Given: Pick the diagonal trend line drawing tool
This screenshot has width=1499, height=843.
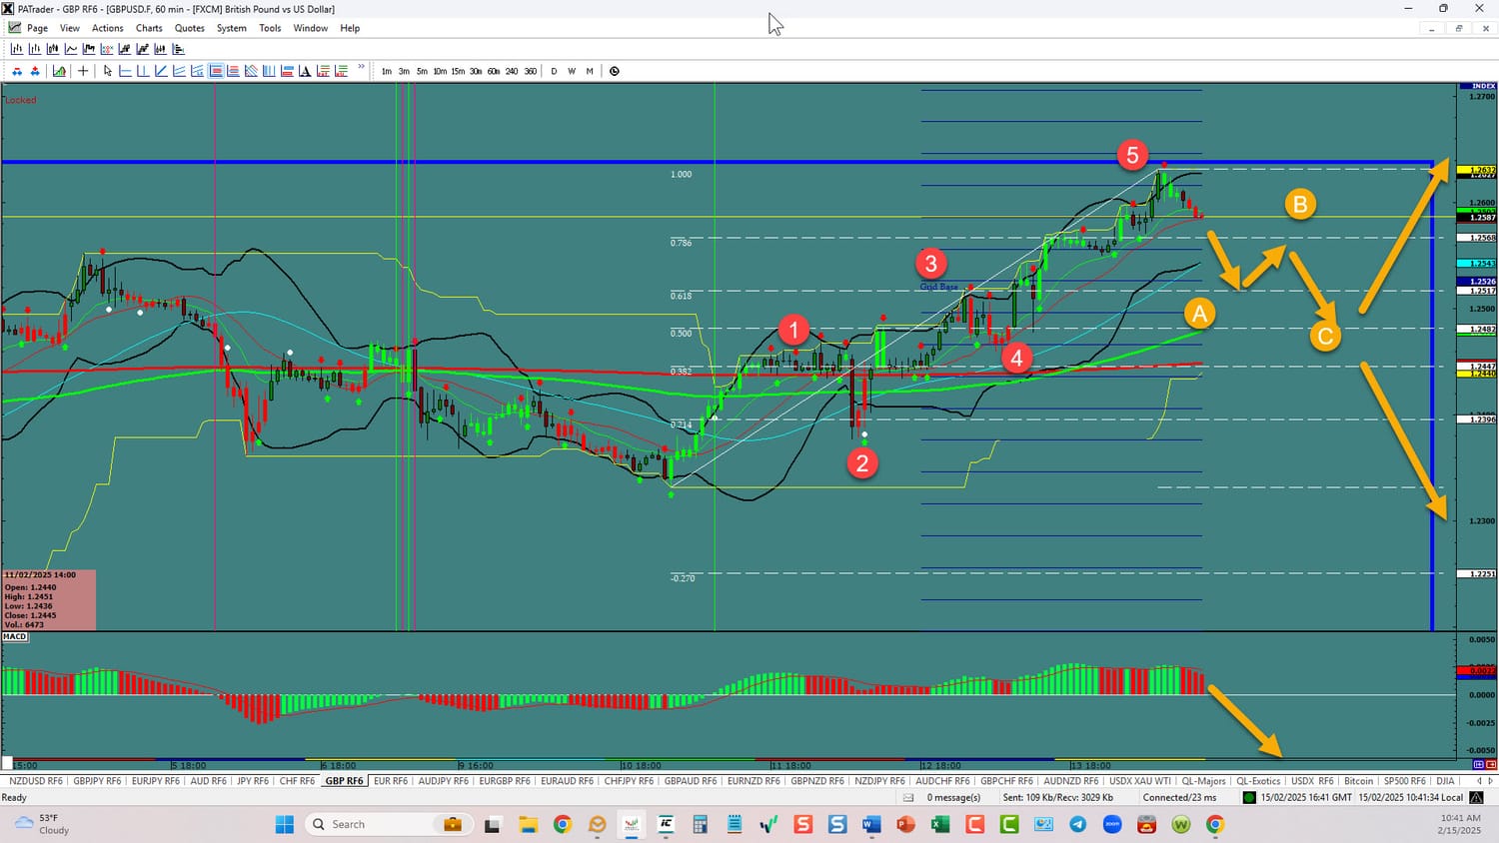Looking at the screenshot, I should click(161, 71).
